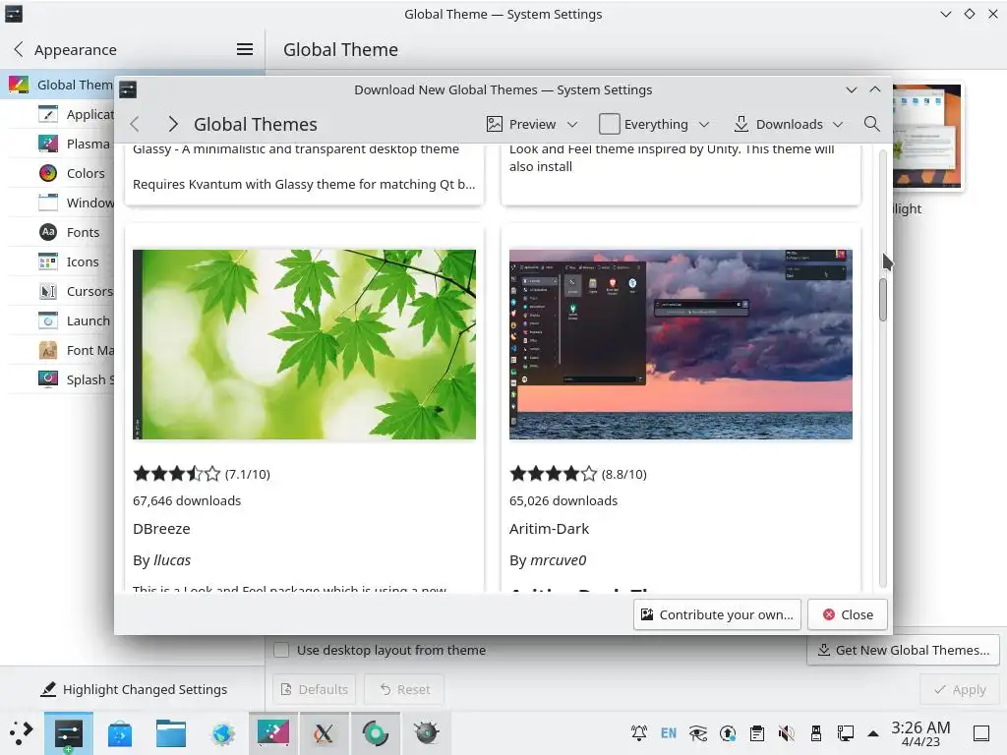Click the 67,646 downloads text
Screen dimensions: 1007x755
coord(187,500)
